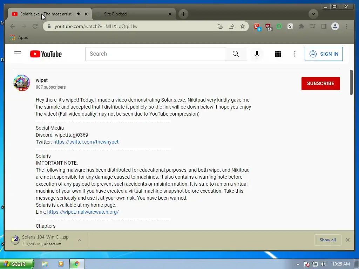Reload the YouTube page

pos(35,26)
